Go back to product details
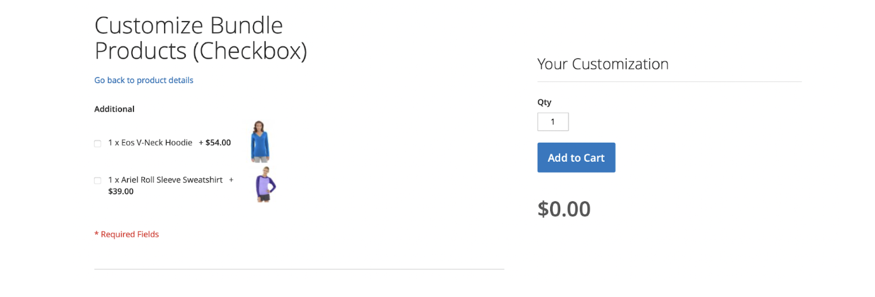 pos(144,80)
